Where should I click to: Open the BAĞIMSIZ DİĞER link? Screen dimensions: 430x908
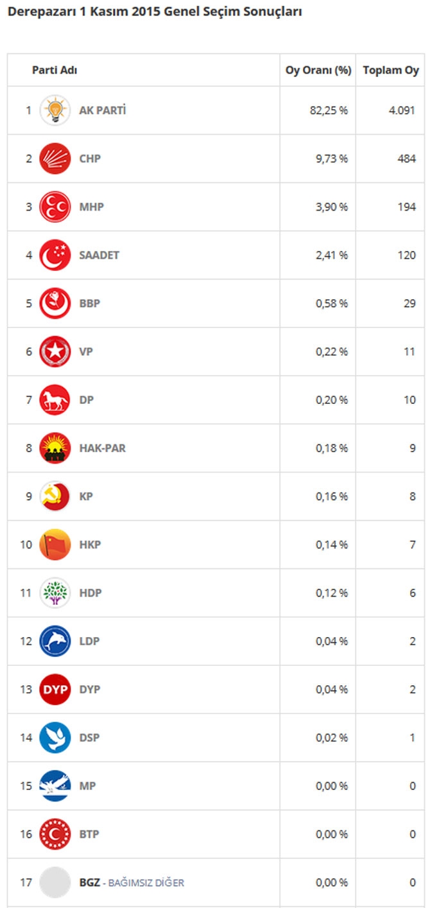[x=146, y=883]
